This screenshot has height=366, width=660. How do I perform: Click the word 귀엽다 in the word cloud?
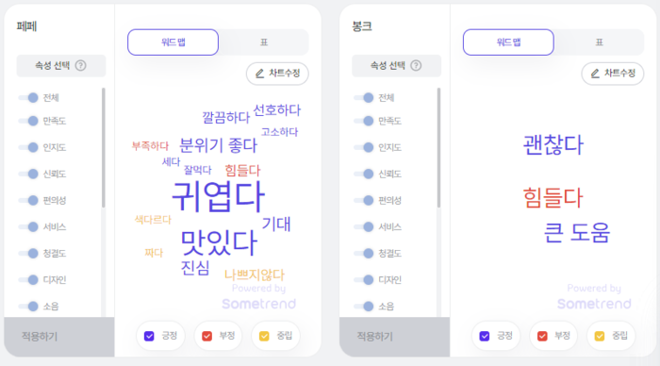(219, 197)
